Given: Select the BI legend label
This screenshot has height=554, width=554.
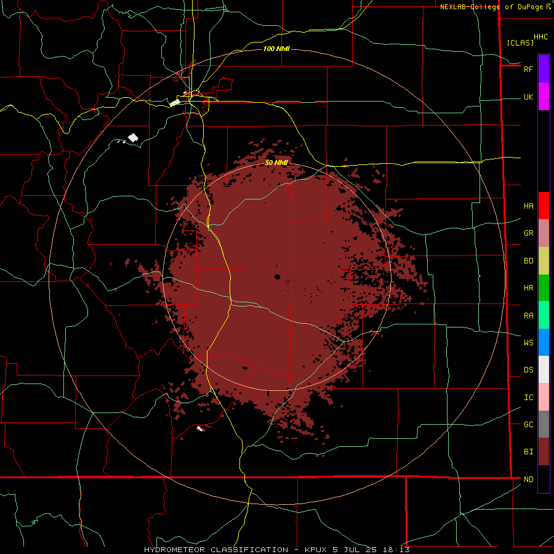Looking at the screenshot, I should point(528,452).
